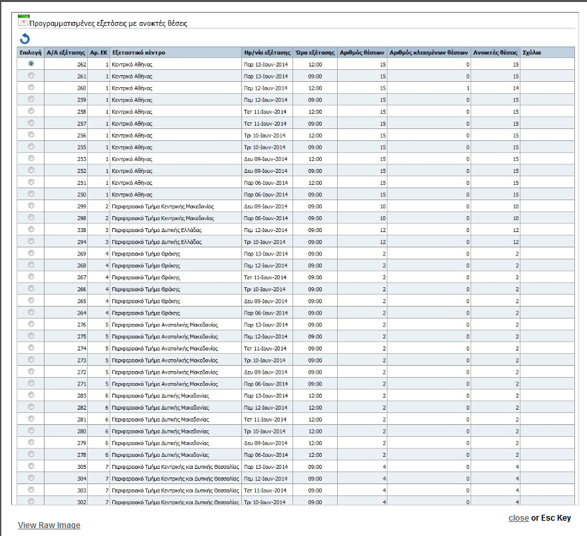Screen dimensions: 587x536
Task: Click the 'Ημ/νία εξέτασης' column header
Action: pos(267,53)
